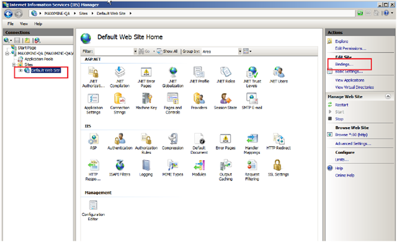The image size is (397, 242).
Task: Click the Back navigation arrow
Action: 8,14
